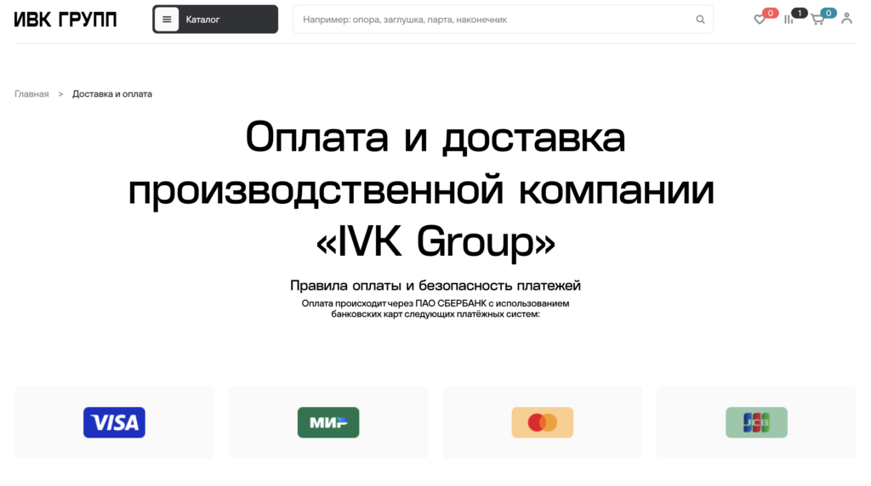Focus the product search input field
Viewport: 871px width, 486px height.
coord(503,20)
